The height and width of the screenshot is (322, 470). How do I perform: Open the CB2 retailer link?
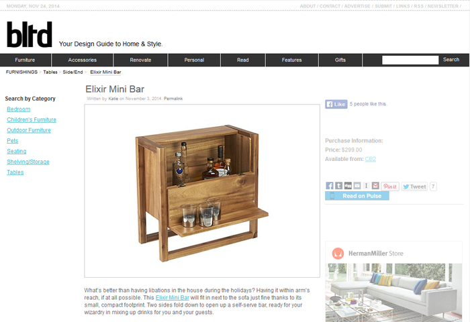[370, 159]
